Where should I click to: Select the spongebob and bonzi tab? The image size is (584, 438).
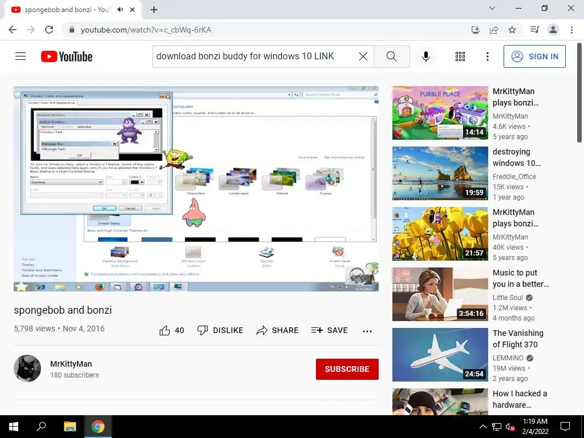pyautogui.click(x=73, y=10)
